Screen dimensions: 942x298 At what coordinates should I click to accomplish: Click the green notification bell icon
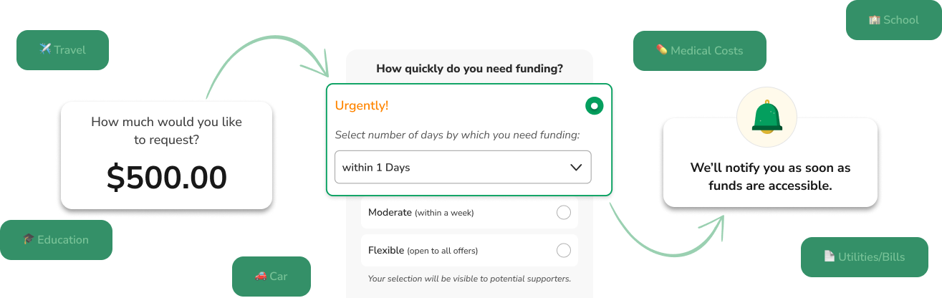tap(766, 117)
